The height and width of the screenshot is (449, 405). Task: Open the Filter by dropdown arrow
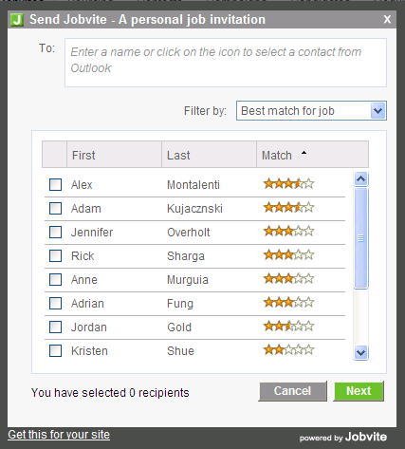[x=377, y=111]
